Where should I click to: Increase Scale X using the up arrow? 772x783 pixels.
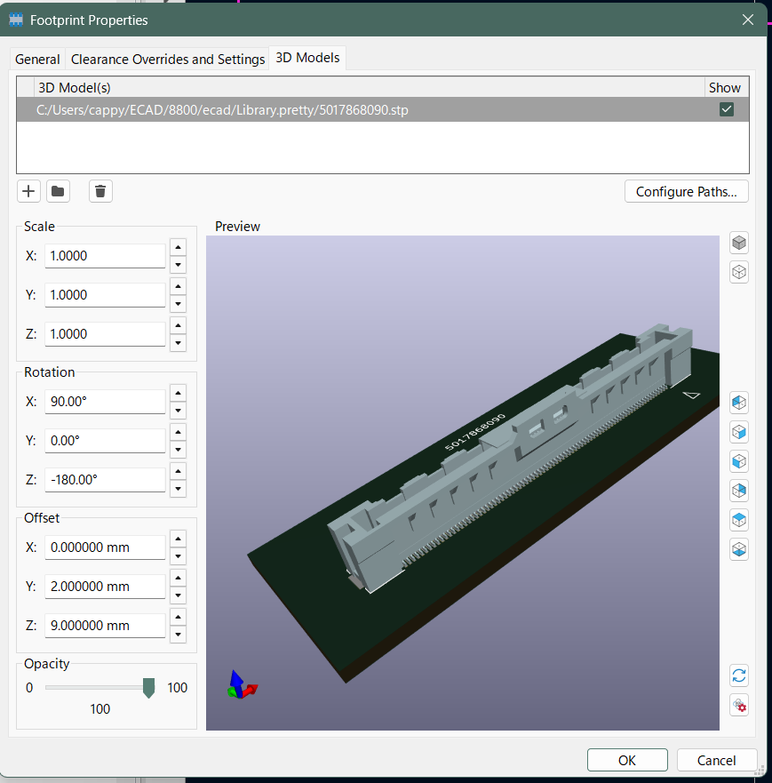click(178, 248)
